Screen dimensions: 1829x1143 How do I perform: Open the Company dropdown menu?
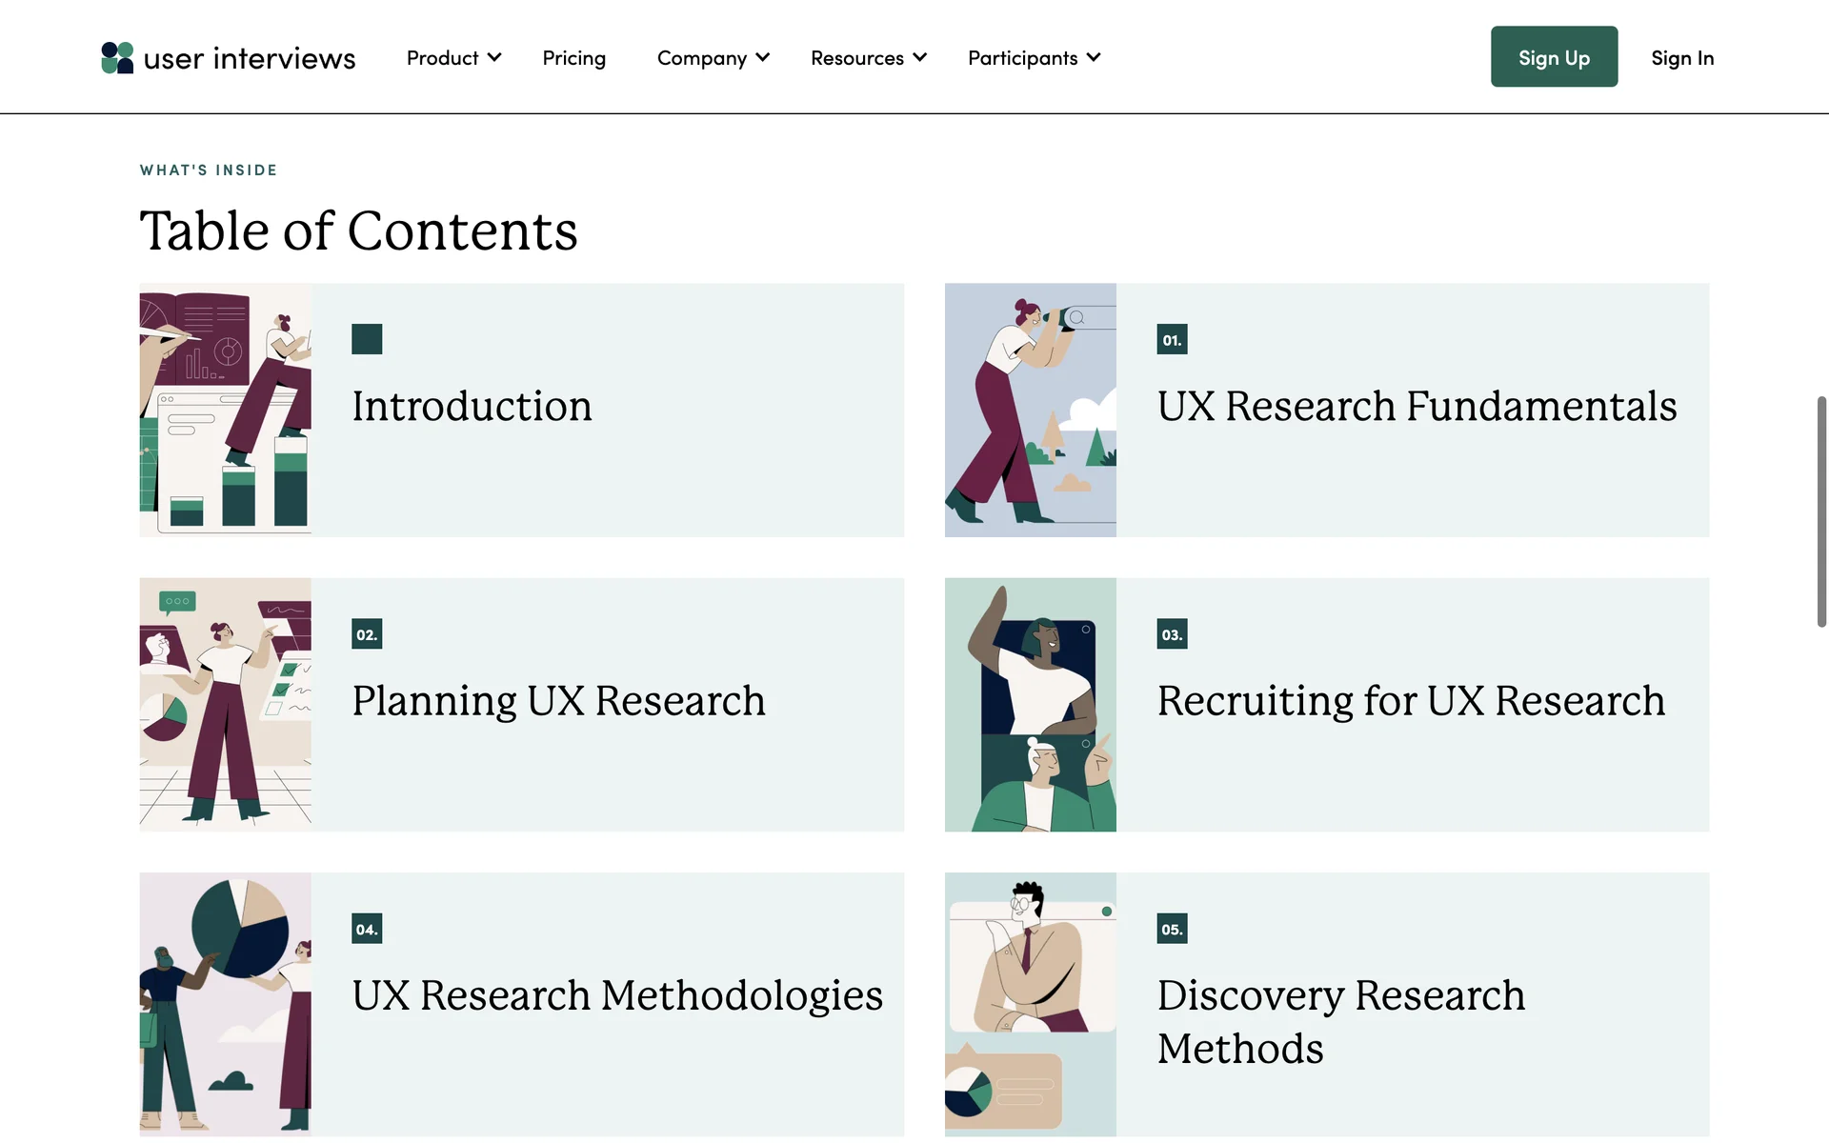[x=713, y=58]
